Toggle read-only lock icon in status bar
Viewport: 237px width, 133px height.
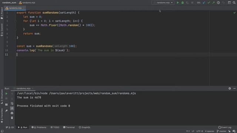click(x=230, y=132)
